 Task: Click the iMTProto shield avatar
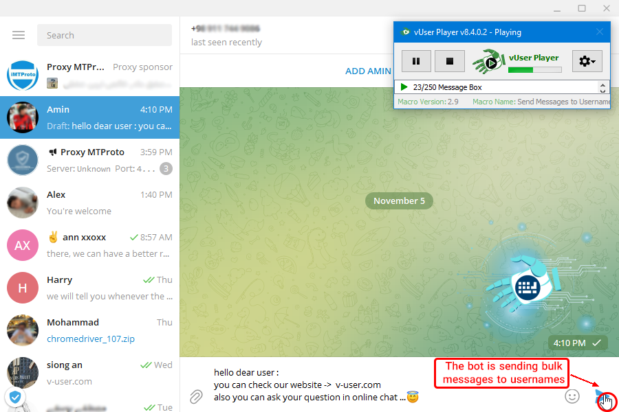[x=23, y=75]
